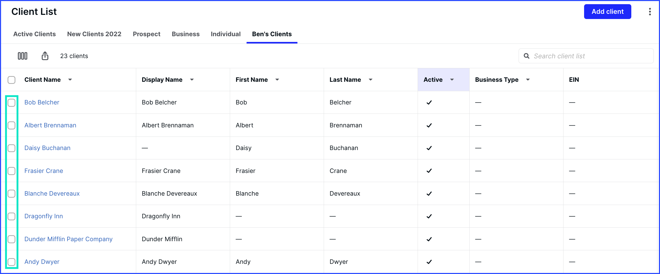Open the Active column dropdown arrow
The width and height of the screenshot is (660, 274).
(452, 80)
